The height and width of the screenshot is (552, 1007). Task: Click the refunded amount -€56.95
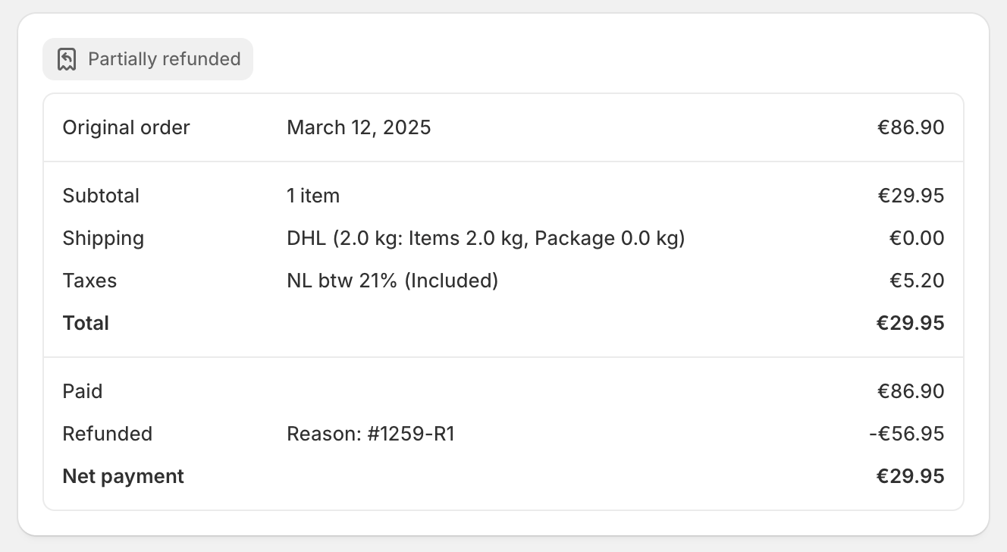pos(907,434)
